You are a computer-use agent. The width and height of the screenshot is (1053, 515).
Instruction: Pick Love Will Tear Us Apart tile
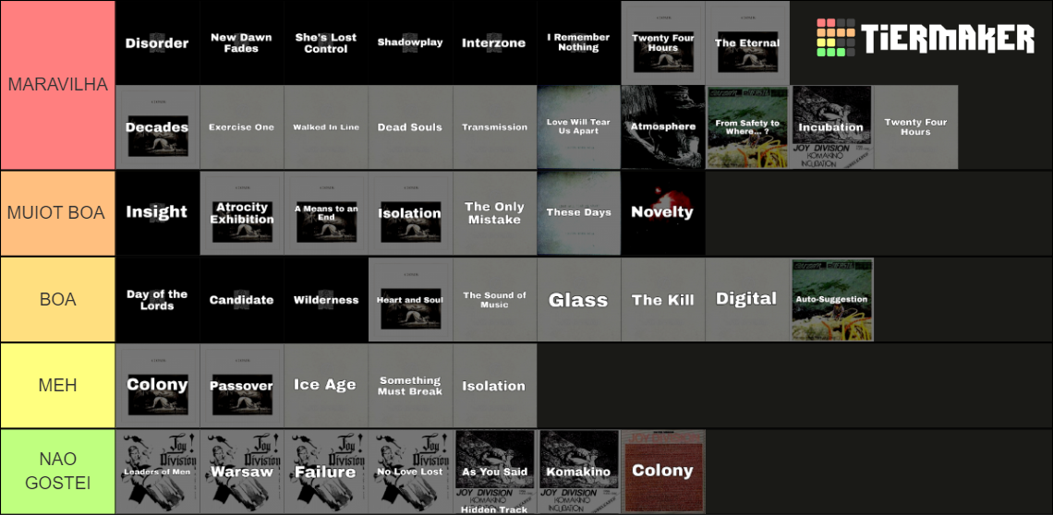pyautogui.click(x=578, y=126)
